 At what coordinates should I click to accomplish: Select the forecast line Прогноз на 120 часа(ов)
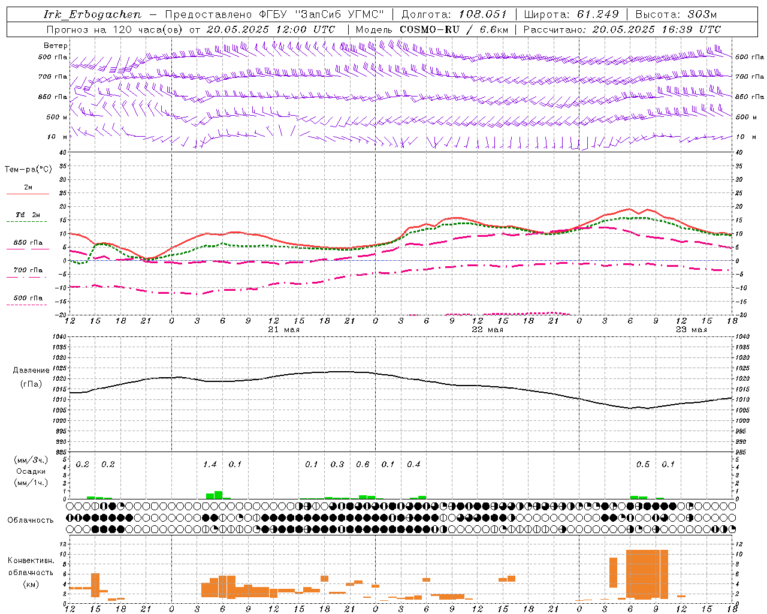pyautogui.click(x=115, y=29)
